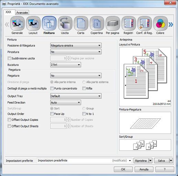
Task: Click the OK button
Action: 123,169
